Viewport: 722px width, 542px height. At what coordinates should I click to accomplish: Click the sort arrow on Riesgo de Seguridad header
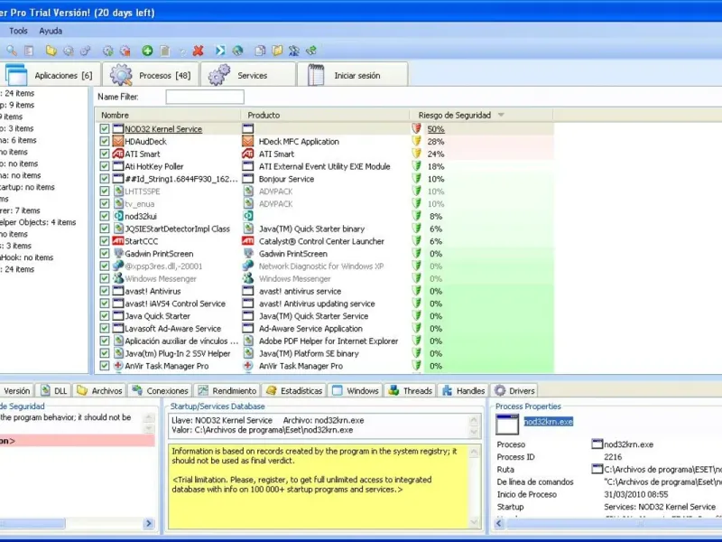pos(501,115)
